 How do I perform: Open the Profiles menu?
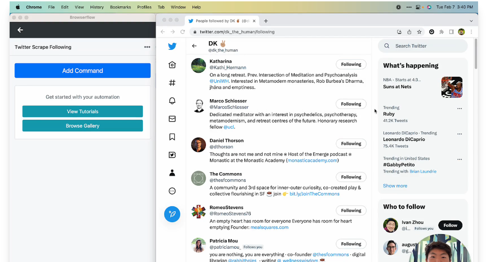click(144, 7)
